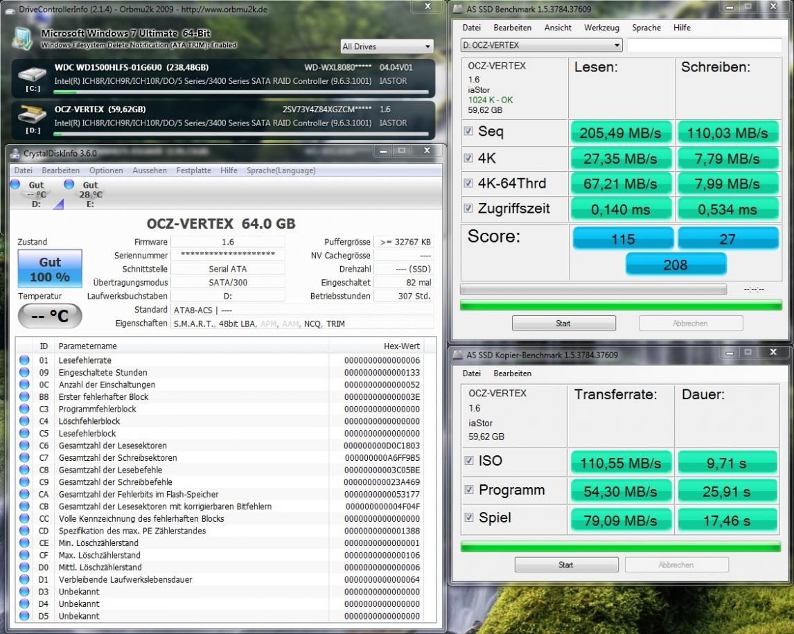794x634 pixels.
Task: Click Abbrechen in AS SSD Benchmark
Action: point(691,323)
